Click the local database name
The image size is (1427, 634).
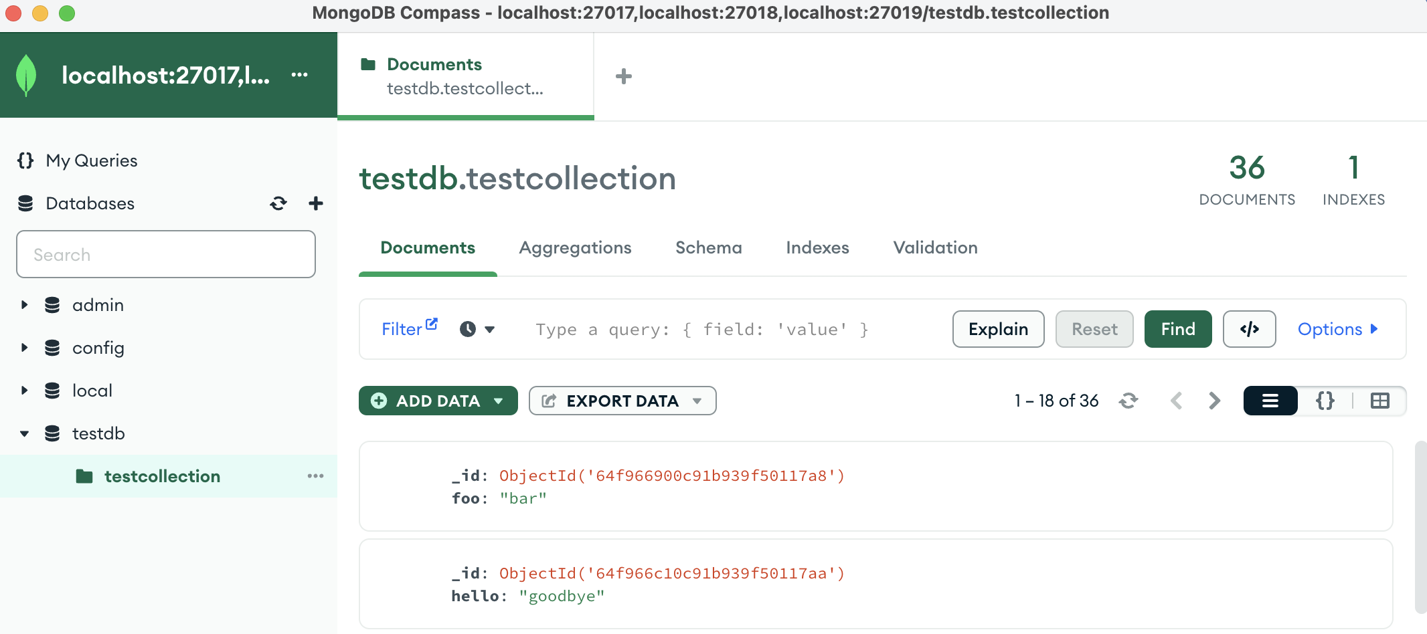[92, 391]
